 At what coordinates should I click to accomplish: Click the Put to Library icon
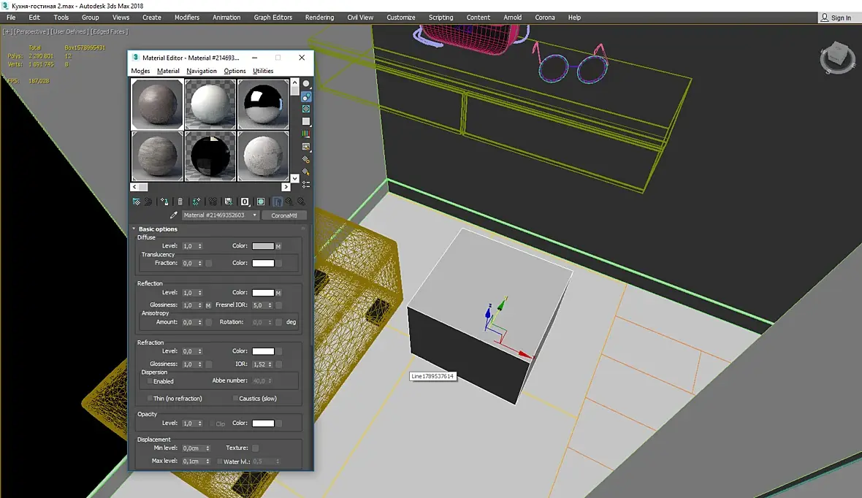coord(229,202)
